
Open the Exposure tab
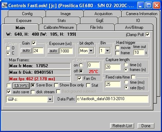24,21
